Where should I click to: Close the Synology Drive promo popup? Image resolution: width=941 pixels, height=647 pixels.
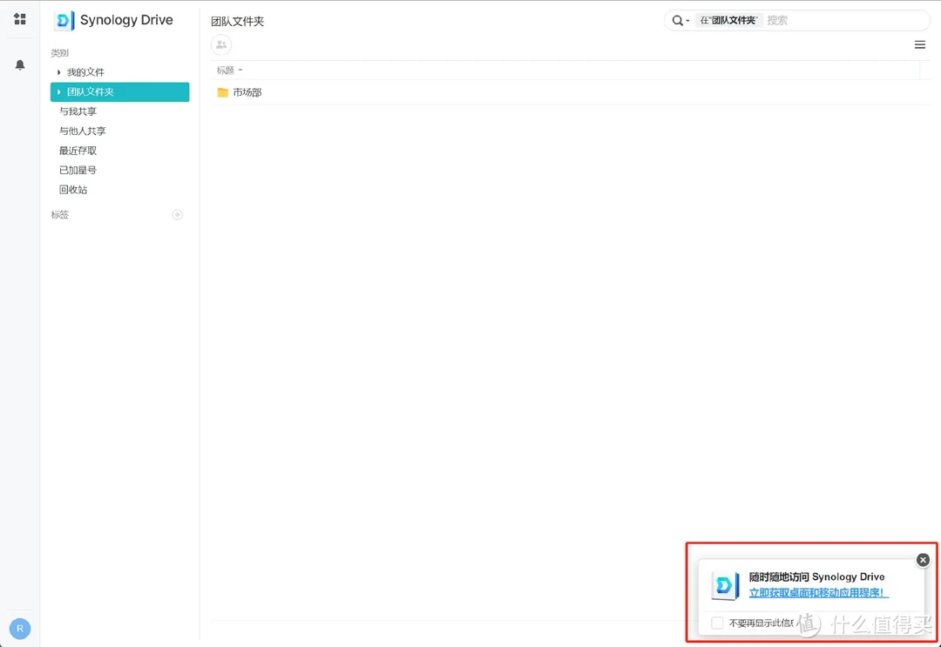(923, 560)
